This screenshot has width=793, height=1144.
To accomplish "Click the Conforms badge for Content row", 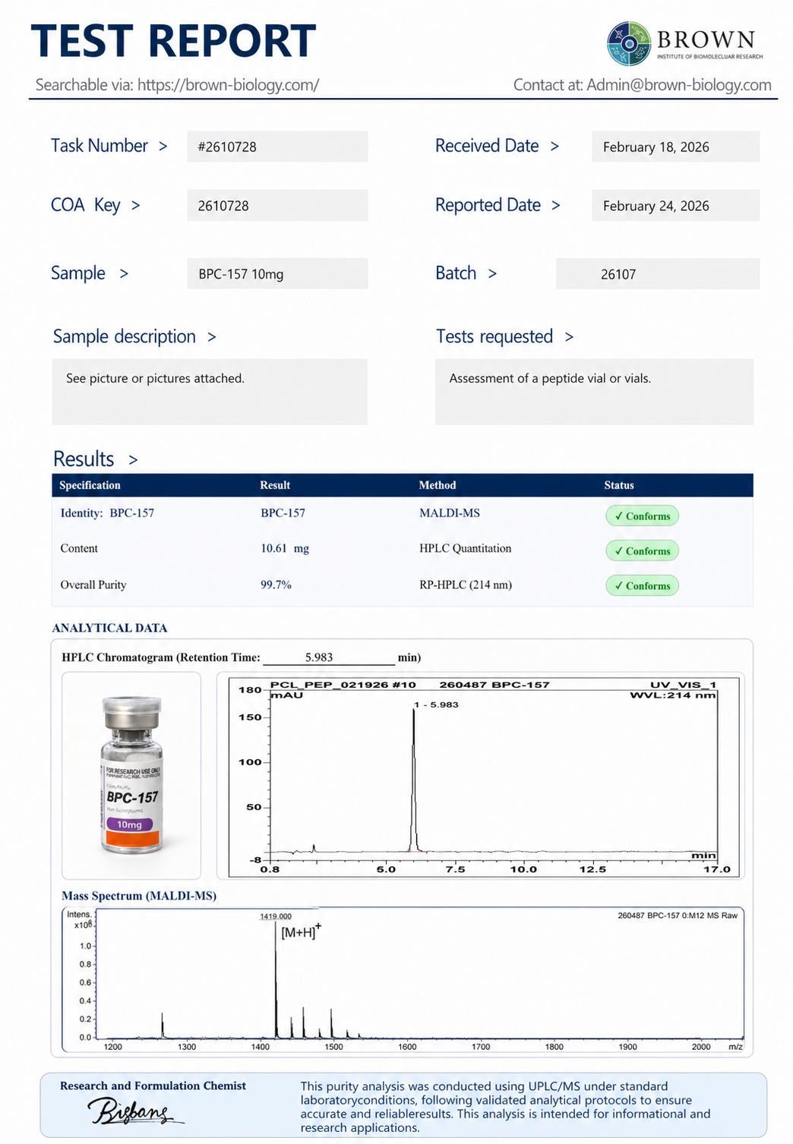I will click(642, 551).
